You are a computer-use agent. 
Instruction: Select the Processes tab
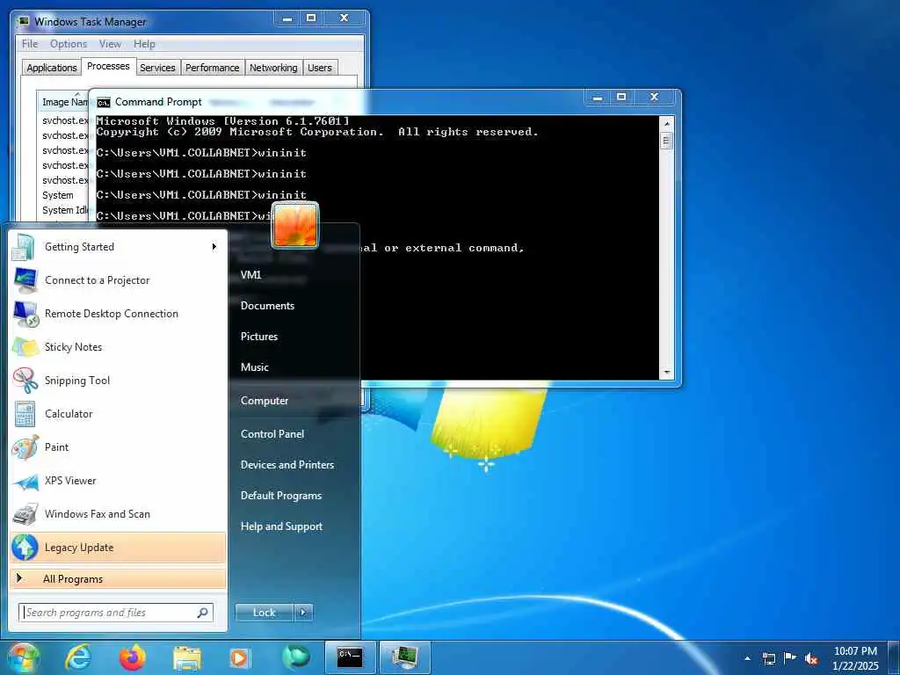(x=108, y=67)
